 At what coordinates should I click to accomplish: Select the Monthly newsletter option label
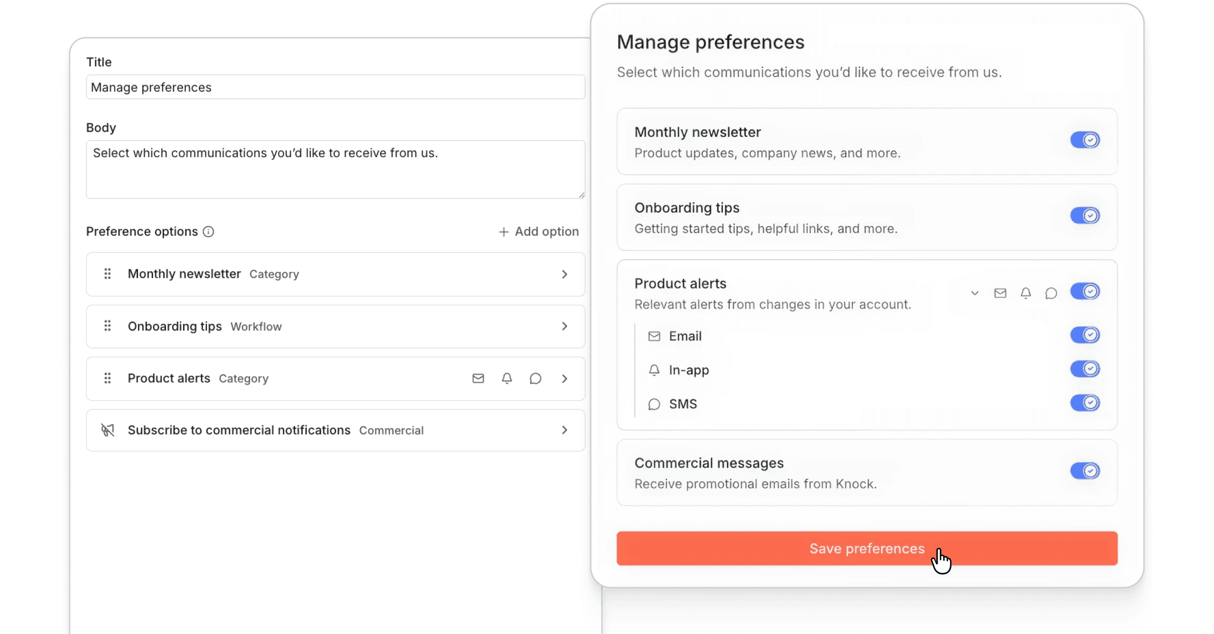(x=184, y=274)
